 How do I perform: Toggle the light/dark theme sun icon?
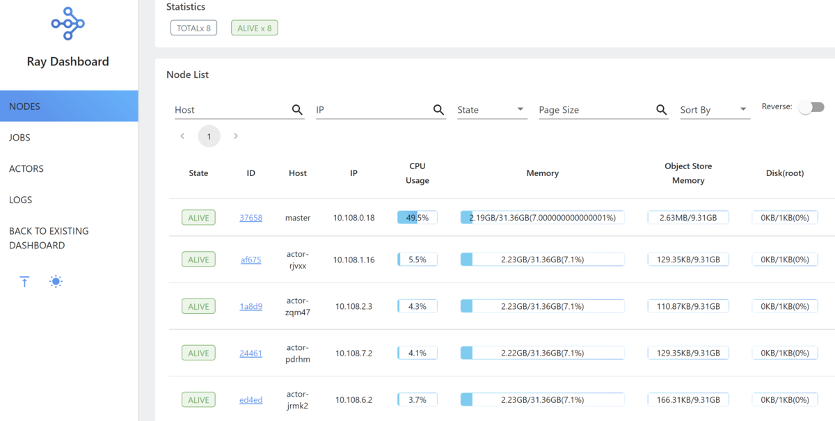coord(56,282)
